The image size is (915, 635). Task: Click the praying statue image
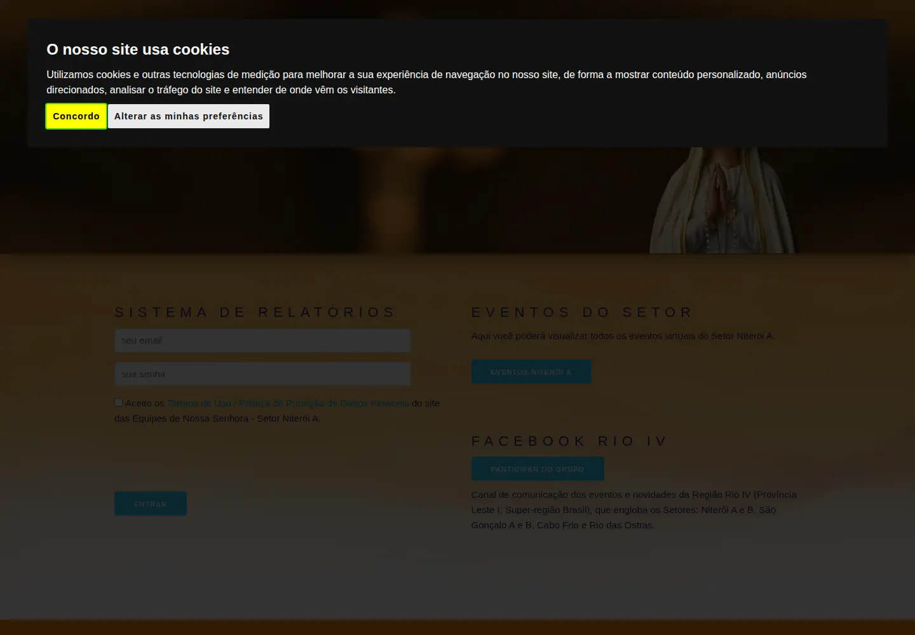[723, 200]
